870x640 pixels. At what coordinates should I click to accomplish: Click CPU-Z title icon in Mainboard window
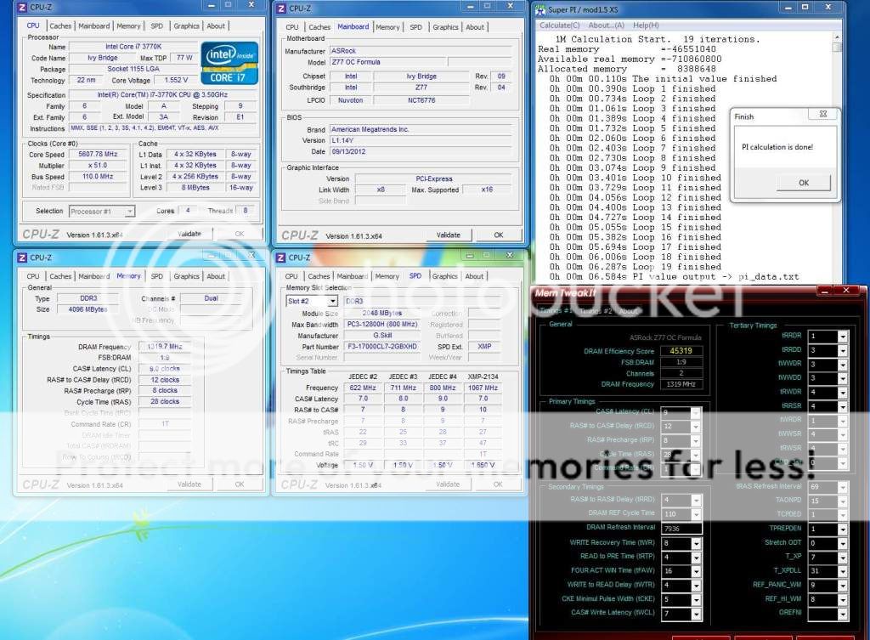pyautogui.click(x=281, y=8)
